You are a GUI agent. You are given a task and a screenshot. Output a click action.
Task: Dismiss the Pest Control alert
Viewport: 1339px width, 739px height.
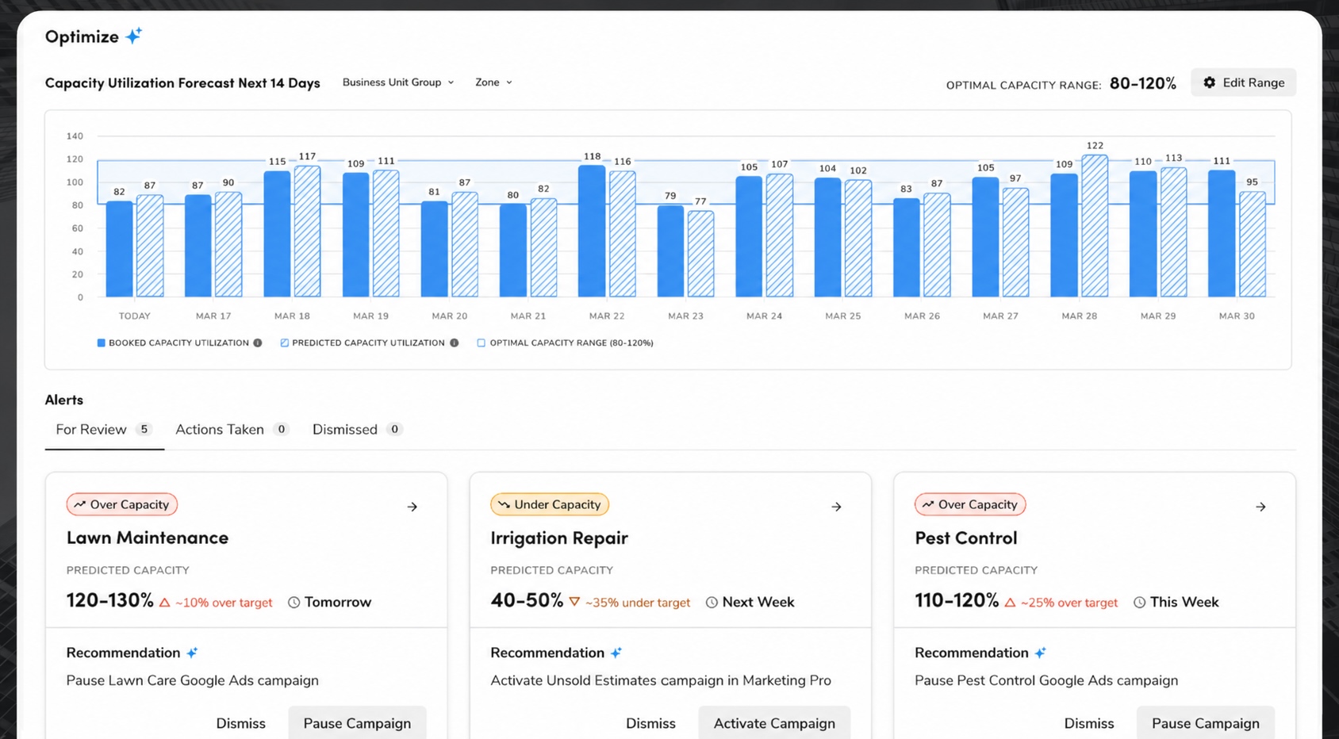(1089, 723)
